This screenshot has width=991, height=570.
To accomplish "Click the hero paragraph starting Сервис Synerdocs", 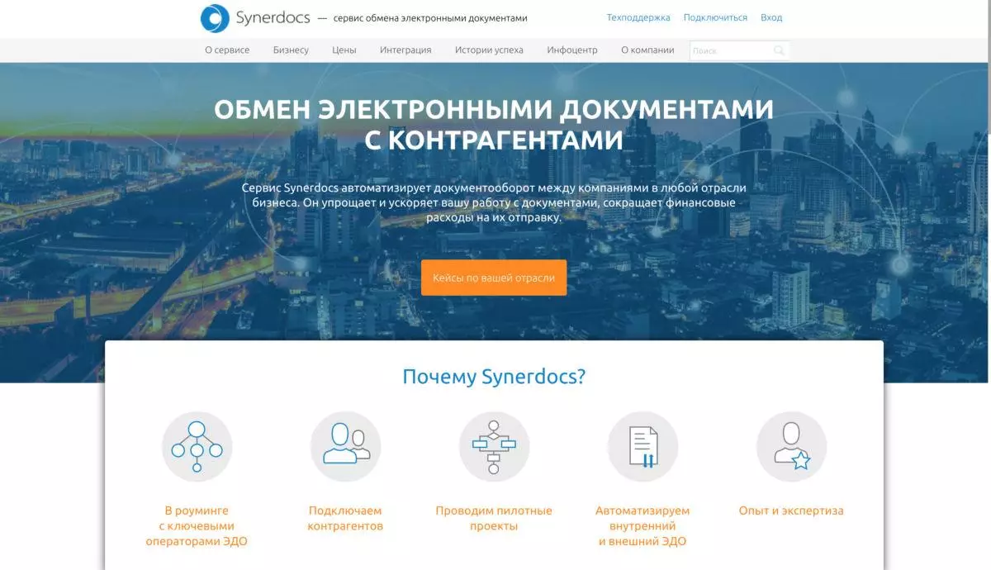I will pyautogui.click(x=494, y=203).
